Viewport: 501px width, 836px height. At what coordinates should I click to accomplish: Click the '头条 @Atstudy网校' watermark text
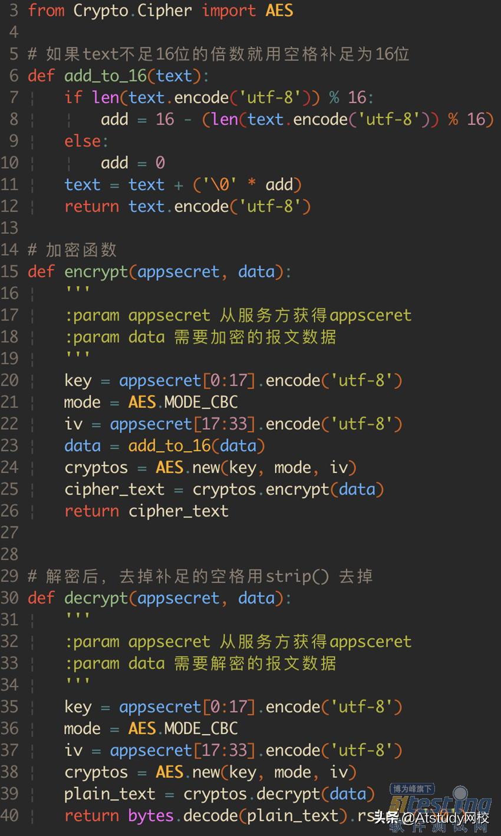pos(431,818)
